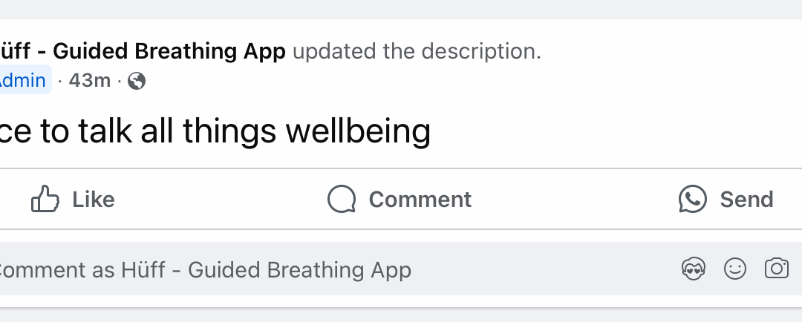This screenshot has width=802, height=322.
Task: Click the post text about wellbeing
Action: [x=215, y=131]
